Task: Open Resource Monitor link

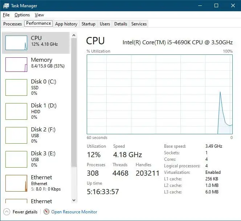Action: point(74,212)
